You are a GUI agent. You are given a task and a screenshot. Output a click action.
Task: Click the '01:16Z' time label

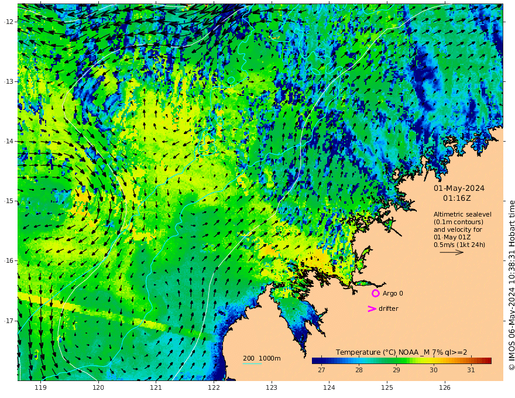457,198
